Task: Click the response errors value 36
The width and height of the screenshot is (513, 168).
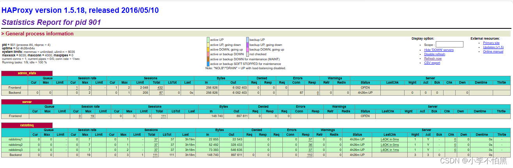Action: click(x=311, y=144)
